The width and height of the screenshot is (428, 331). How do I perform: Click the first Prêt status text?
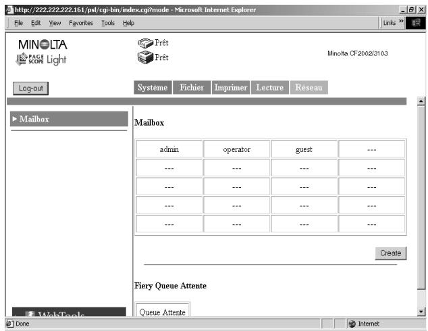[x=161, y=43]
